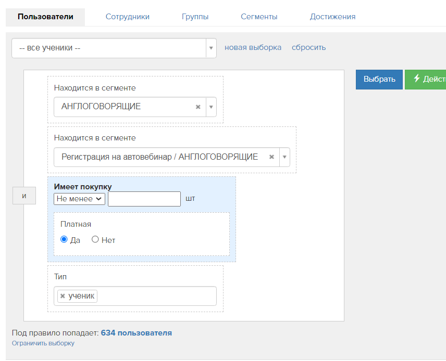Image resolution: width=446 pixels, height=361 pixels.
Task: Focus the purchase quantity input field
Action: point(144,199)
